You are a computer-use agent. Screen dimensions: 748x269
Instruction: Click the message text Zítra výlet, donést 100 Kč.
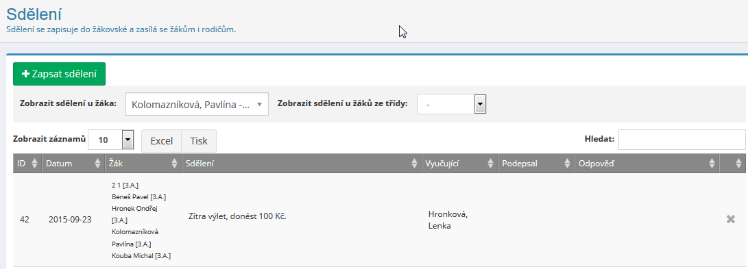pos(237,216)
